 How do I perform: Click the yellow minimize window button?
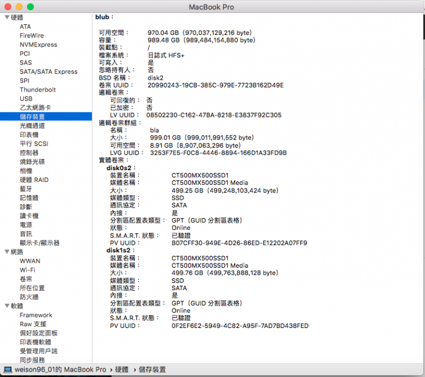19,6
